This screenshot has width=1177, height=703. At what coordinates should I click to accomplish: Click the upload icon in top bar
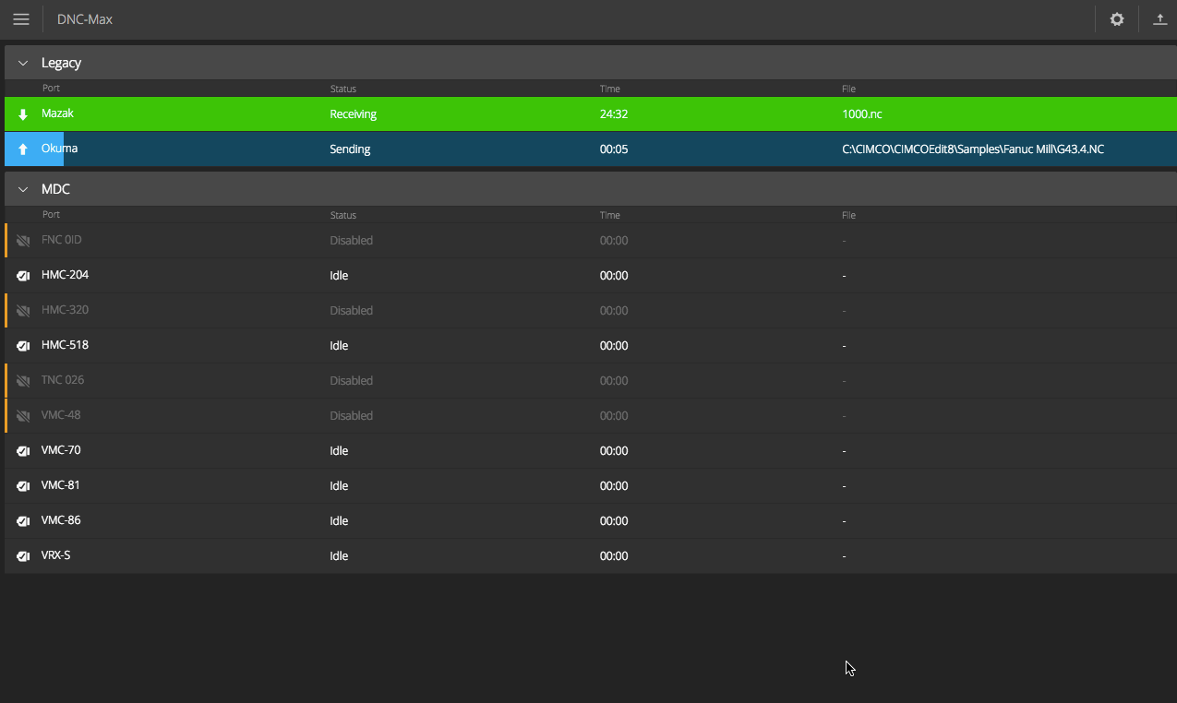1160,19
